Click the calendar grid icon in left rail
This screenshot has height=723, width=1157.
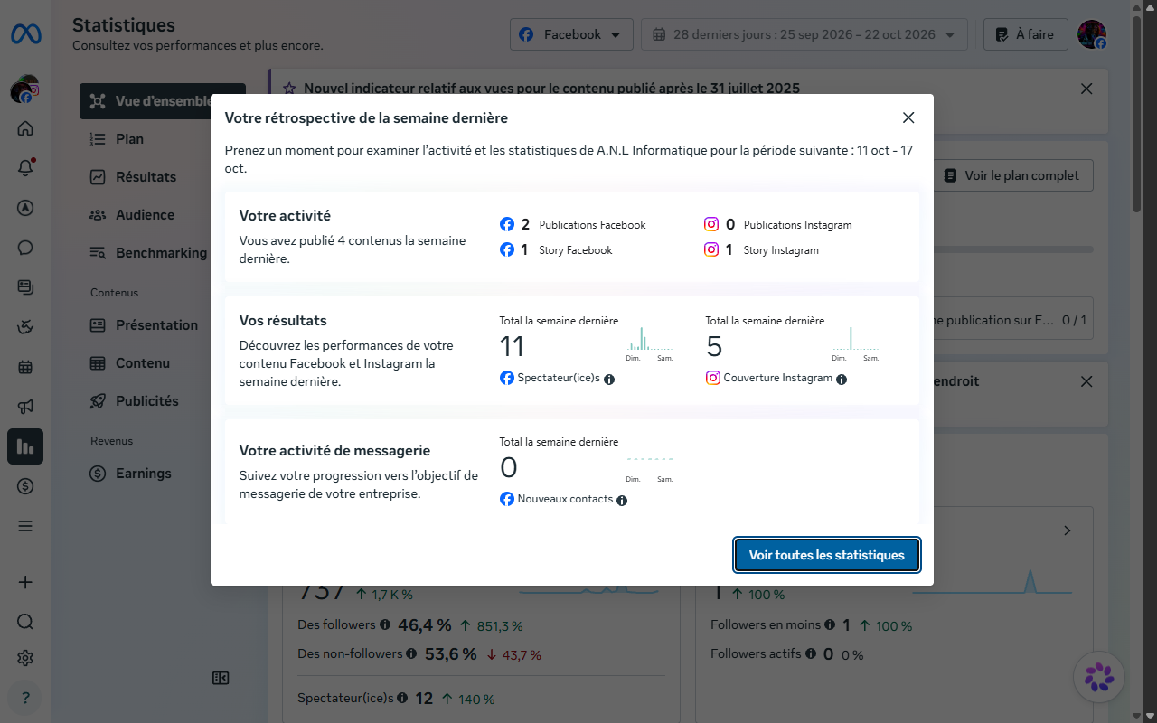(25, 367)
